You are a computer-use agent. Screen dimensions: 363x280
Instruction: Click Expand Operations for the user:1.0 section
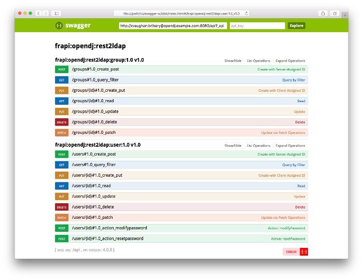point(290,146)
